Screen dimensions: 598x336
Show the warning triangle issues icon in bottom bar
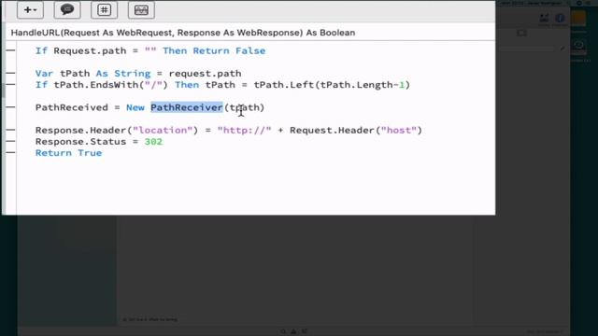click(x=293, y=332)
